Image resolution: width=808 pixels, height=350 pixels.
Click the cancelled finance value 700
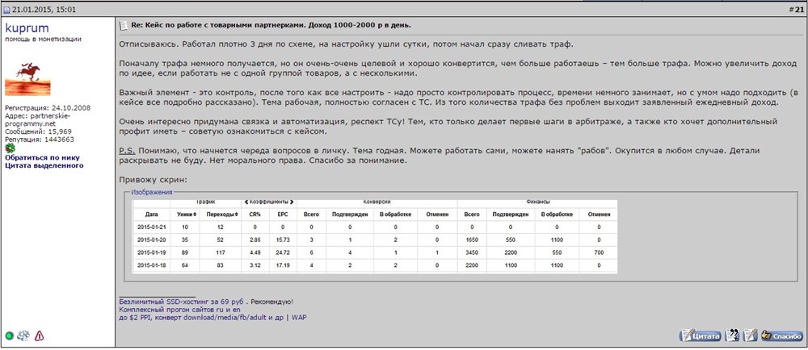[598, 253]
